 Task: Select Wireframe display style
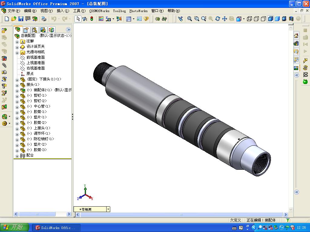pos(249,19)
